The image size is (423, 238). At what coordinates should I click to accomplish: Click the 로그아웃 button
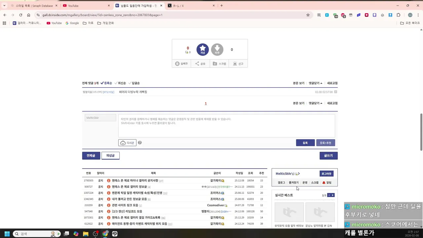pos(327,174)
